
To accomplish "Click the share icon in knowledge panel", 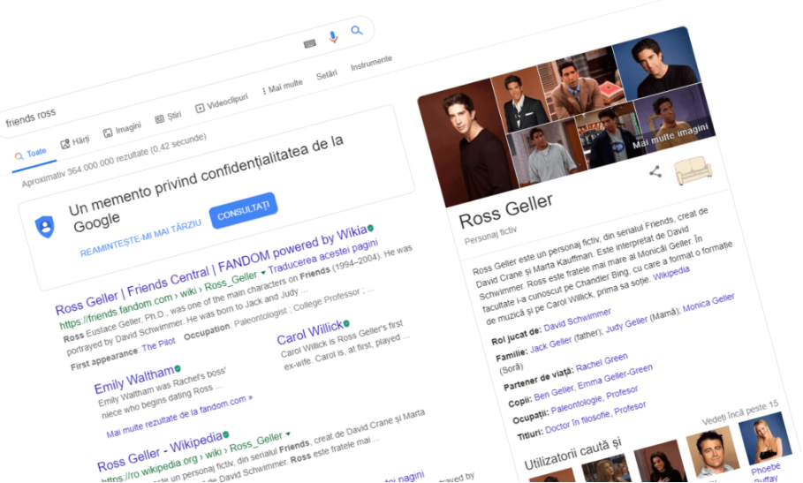I will click(655, 171).
